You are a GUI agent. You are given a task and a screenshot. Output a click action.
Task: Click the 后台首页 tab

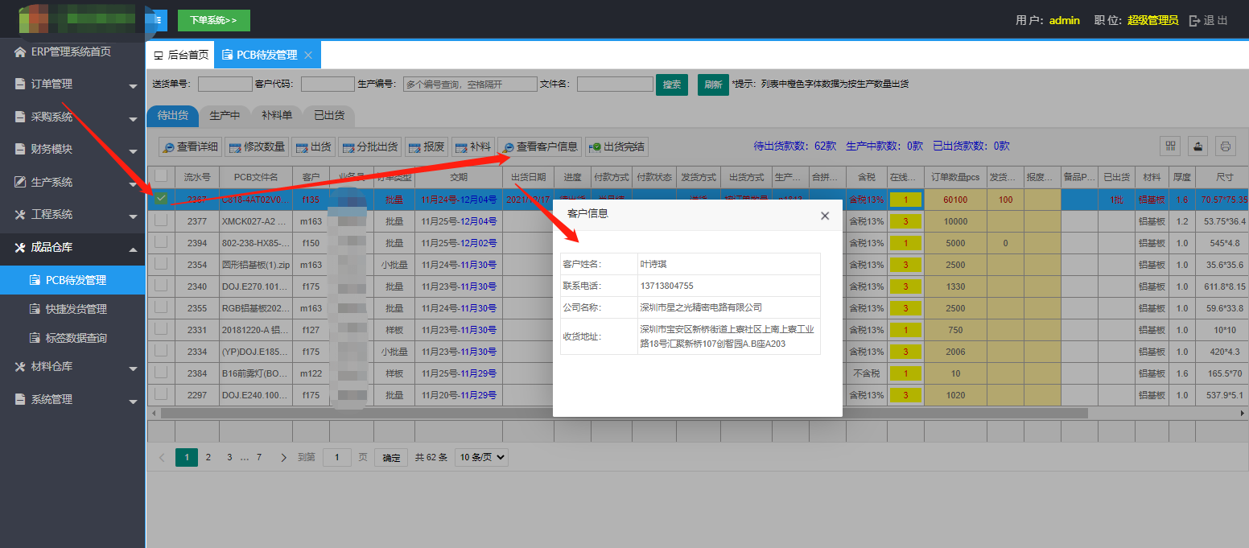181,55
